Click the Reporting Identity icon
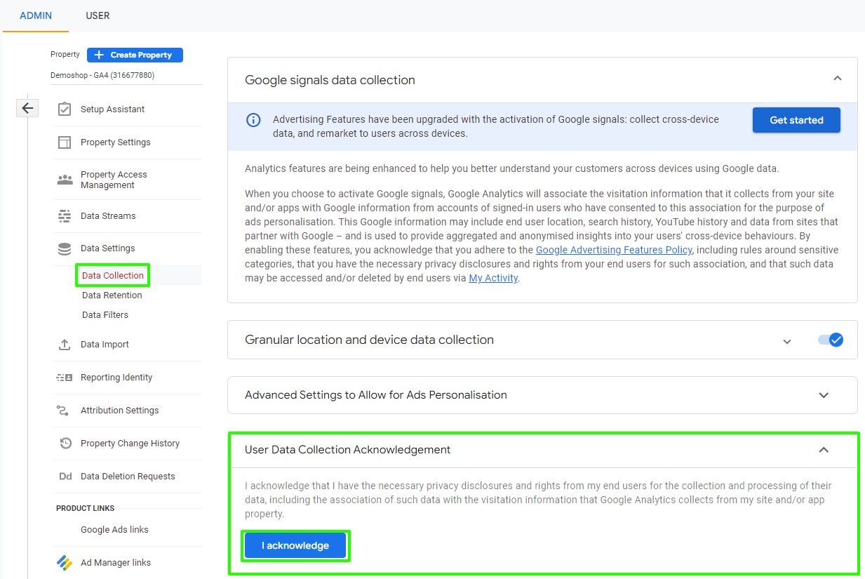The height and width of the screenshot is (579, 865). 65,378
